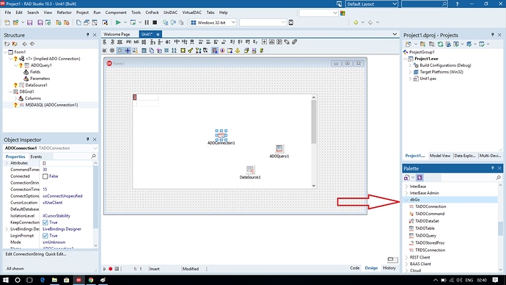Viewport: 506px width, 285px height.
Task: Collapse the dbGo palette category
Action: click(x=406, y=200)
